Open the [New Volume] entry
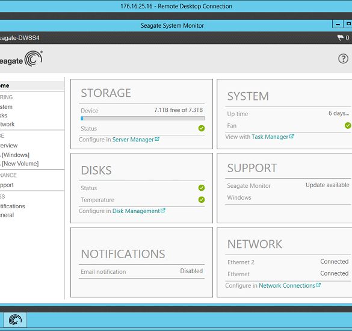 (x=19, y=164)
